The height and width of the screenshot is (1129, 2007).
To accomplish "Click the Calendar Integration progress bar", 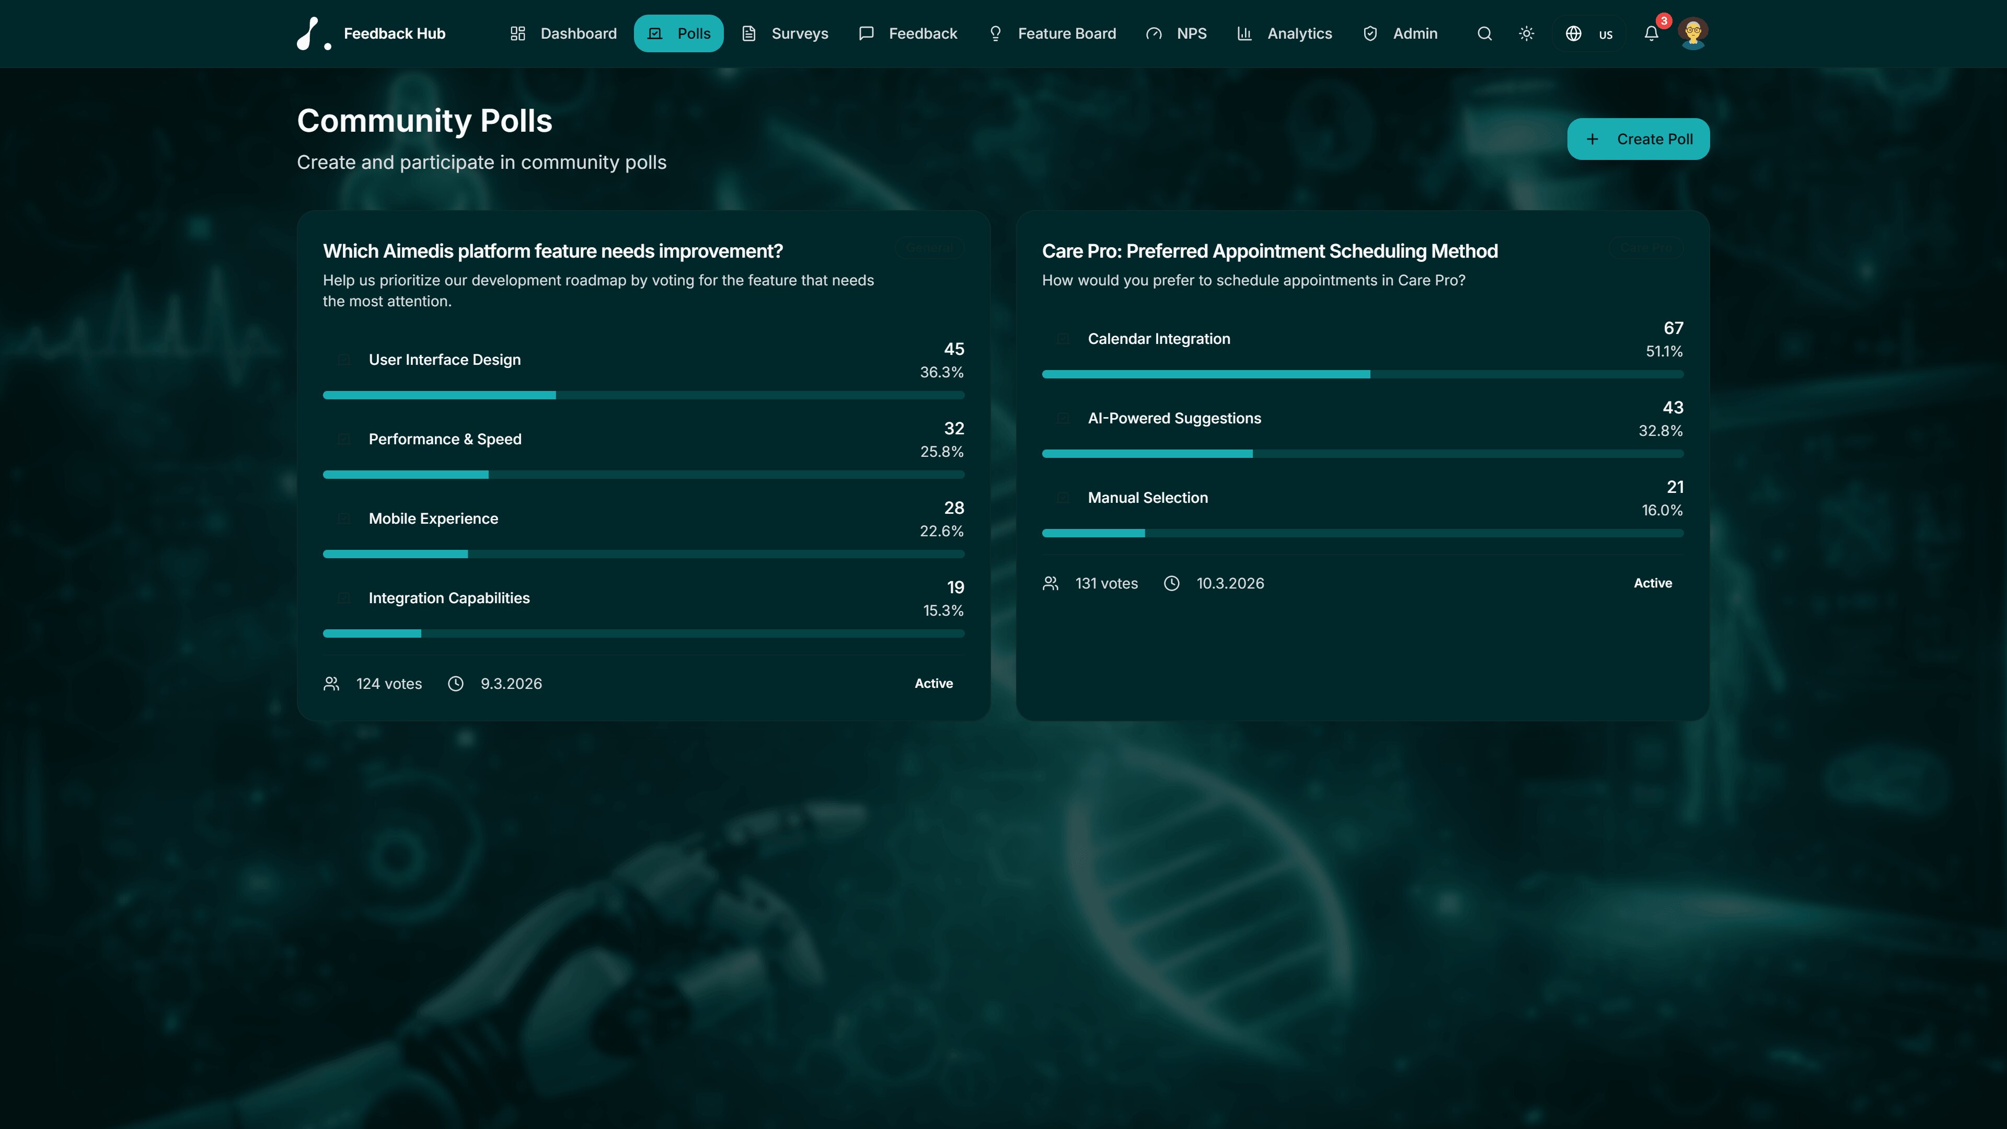I will [x=1363, y=374].
